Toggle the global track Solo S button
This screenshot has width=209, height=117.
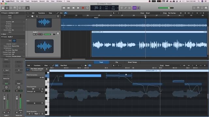(x=37, y=17)
